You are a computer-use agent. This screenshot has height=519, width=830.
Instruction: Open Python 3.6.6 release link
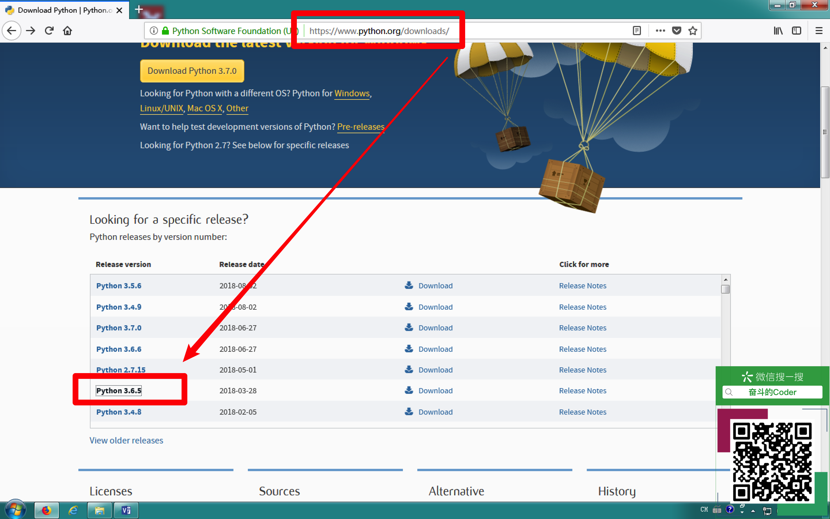click(119, 349)
